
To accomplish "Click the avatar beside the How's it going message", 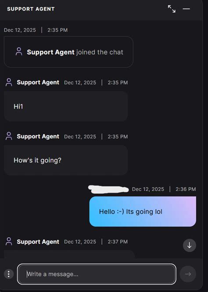I will pyautogui.click(x=9, y=136).
